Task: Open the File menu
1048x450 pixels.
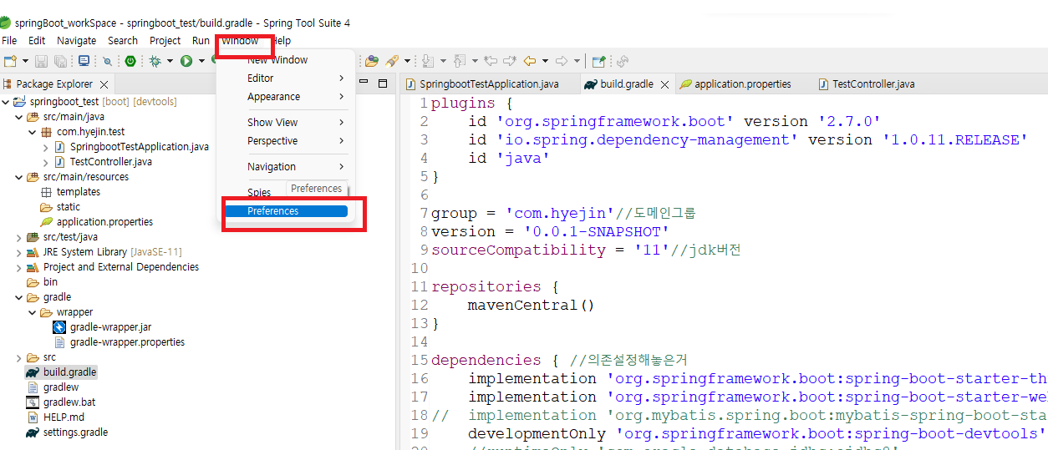Action: coord(9,40)
